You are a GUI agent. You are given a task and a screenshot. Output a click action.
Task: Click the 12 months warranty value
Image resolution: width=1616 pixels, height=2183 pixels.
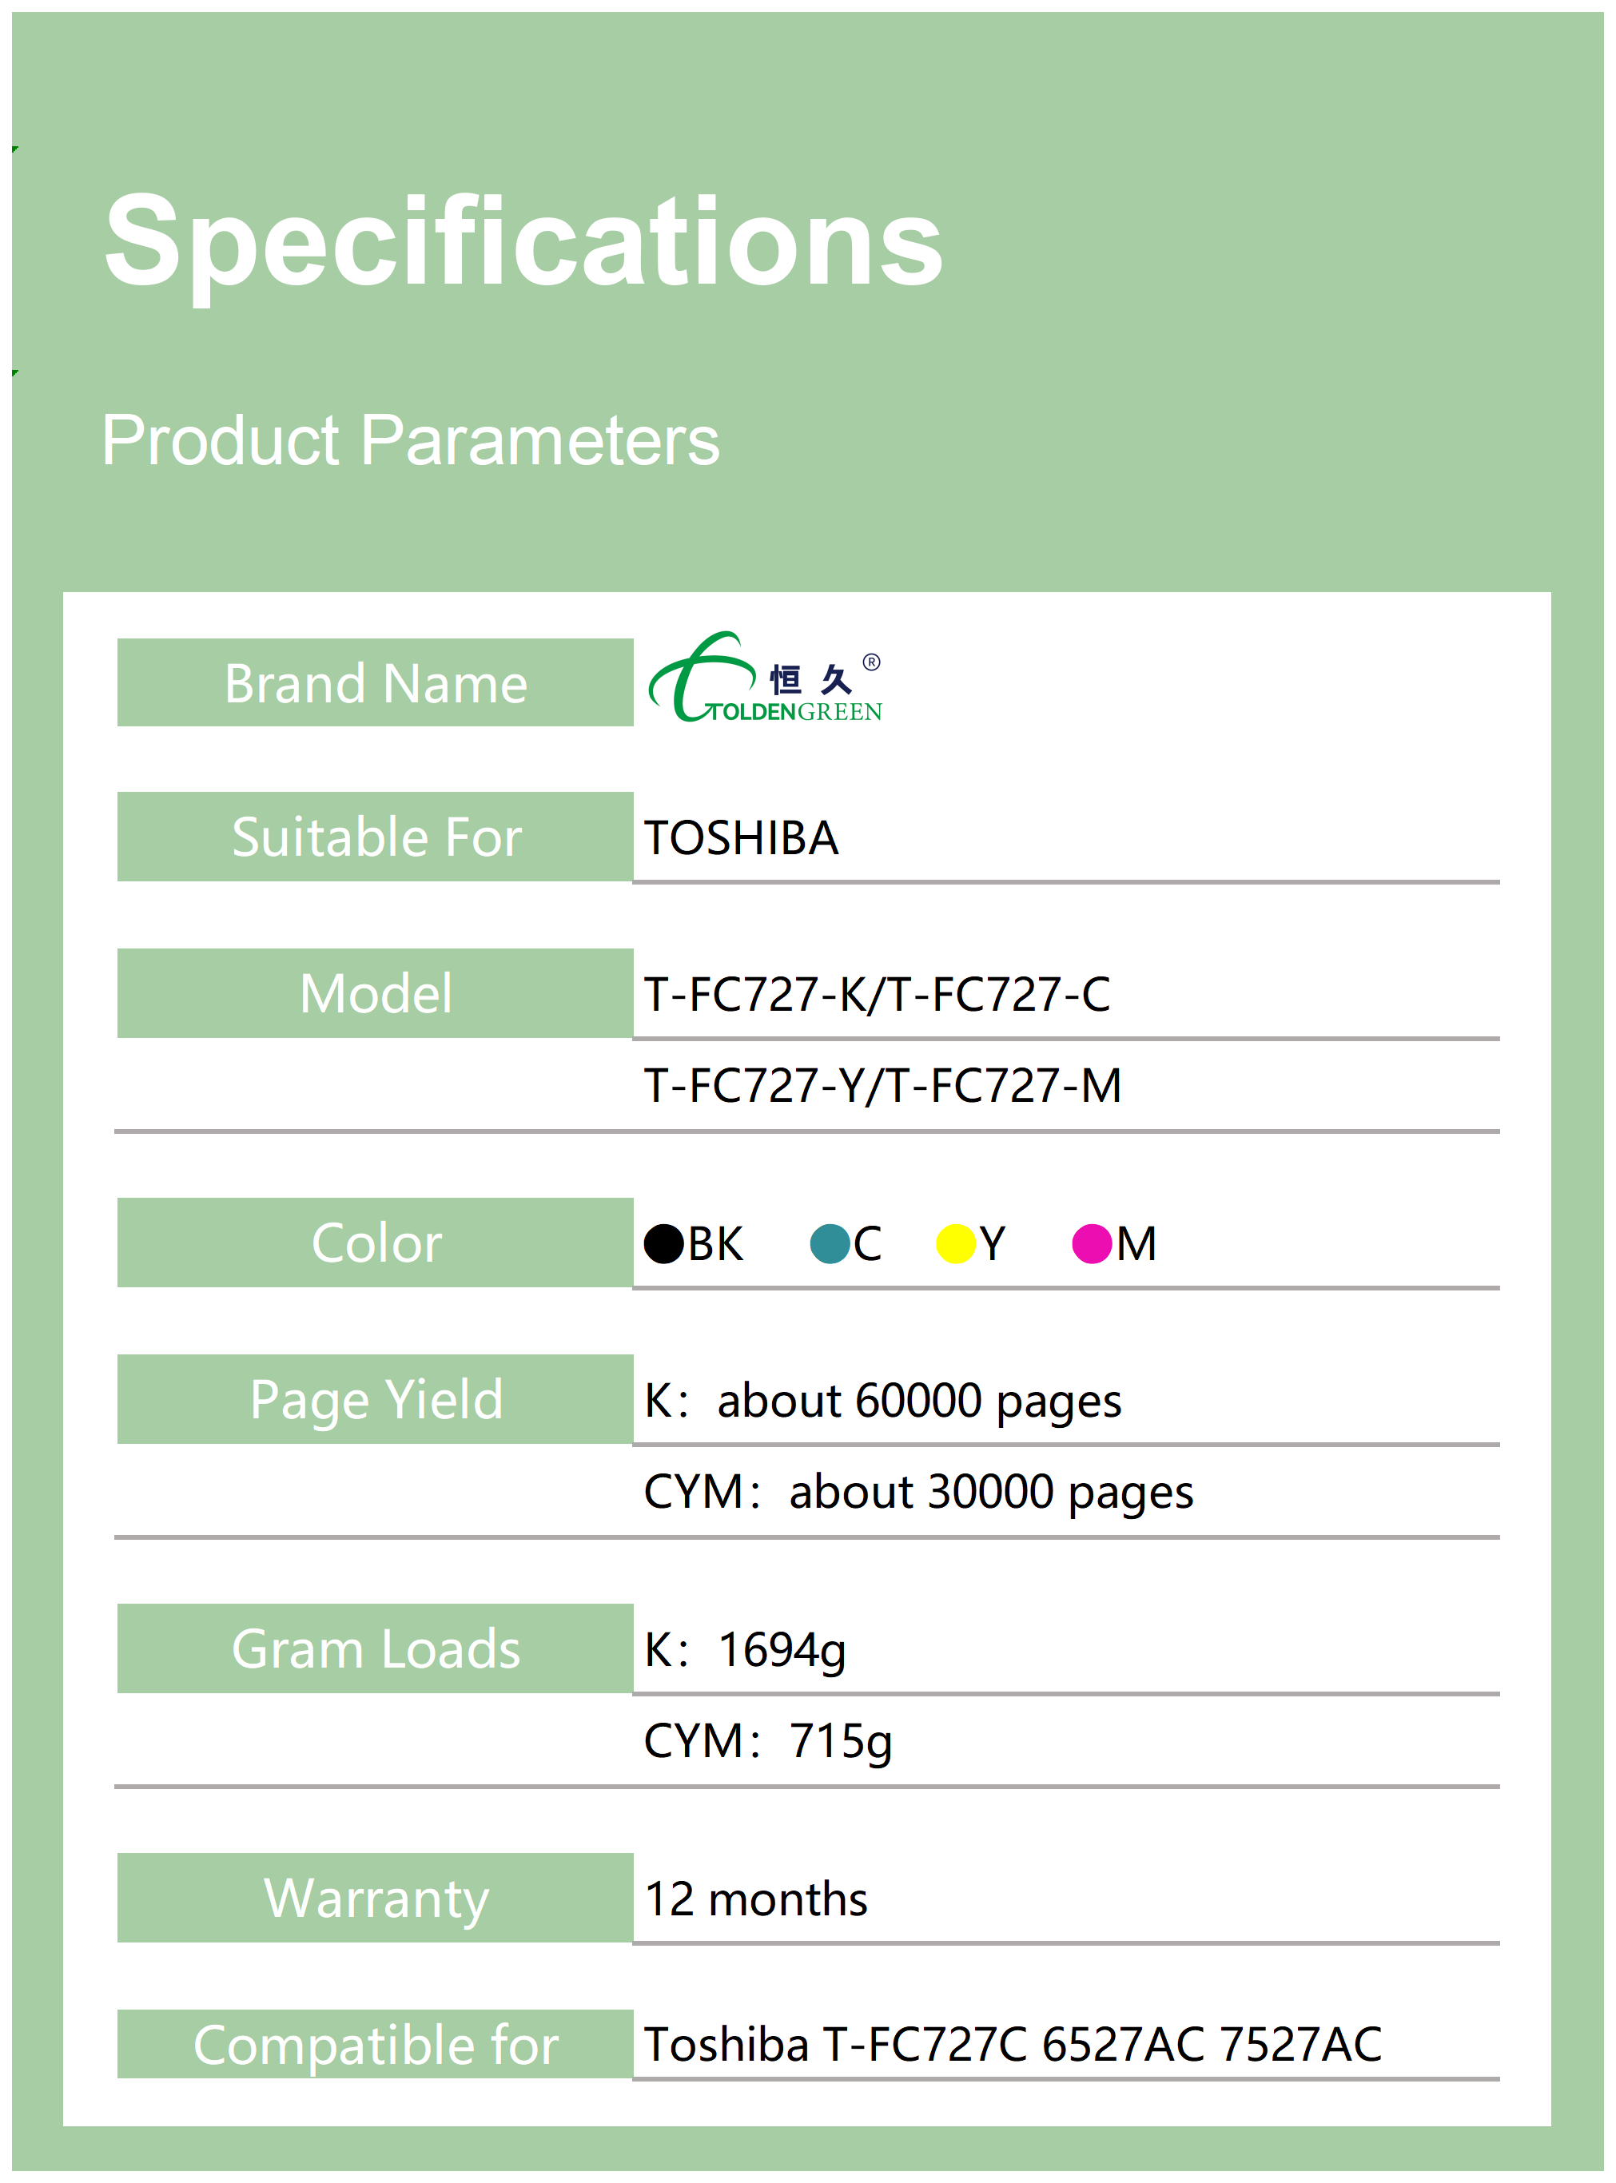pyautogui.click(x=756, y=1899)
